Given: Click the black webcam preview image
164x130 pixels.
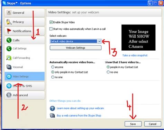Looking at the screenshot, I should coord(138,38).
